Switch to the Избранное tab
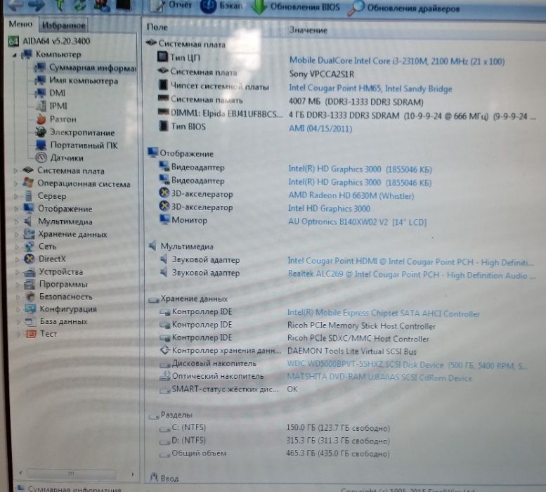The width and height of the screenshot is (546, 492). (63, 25)
